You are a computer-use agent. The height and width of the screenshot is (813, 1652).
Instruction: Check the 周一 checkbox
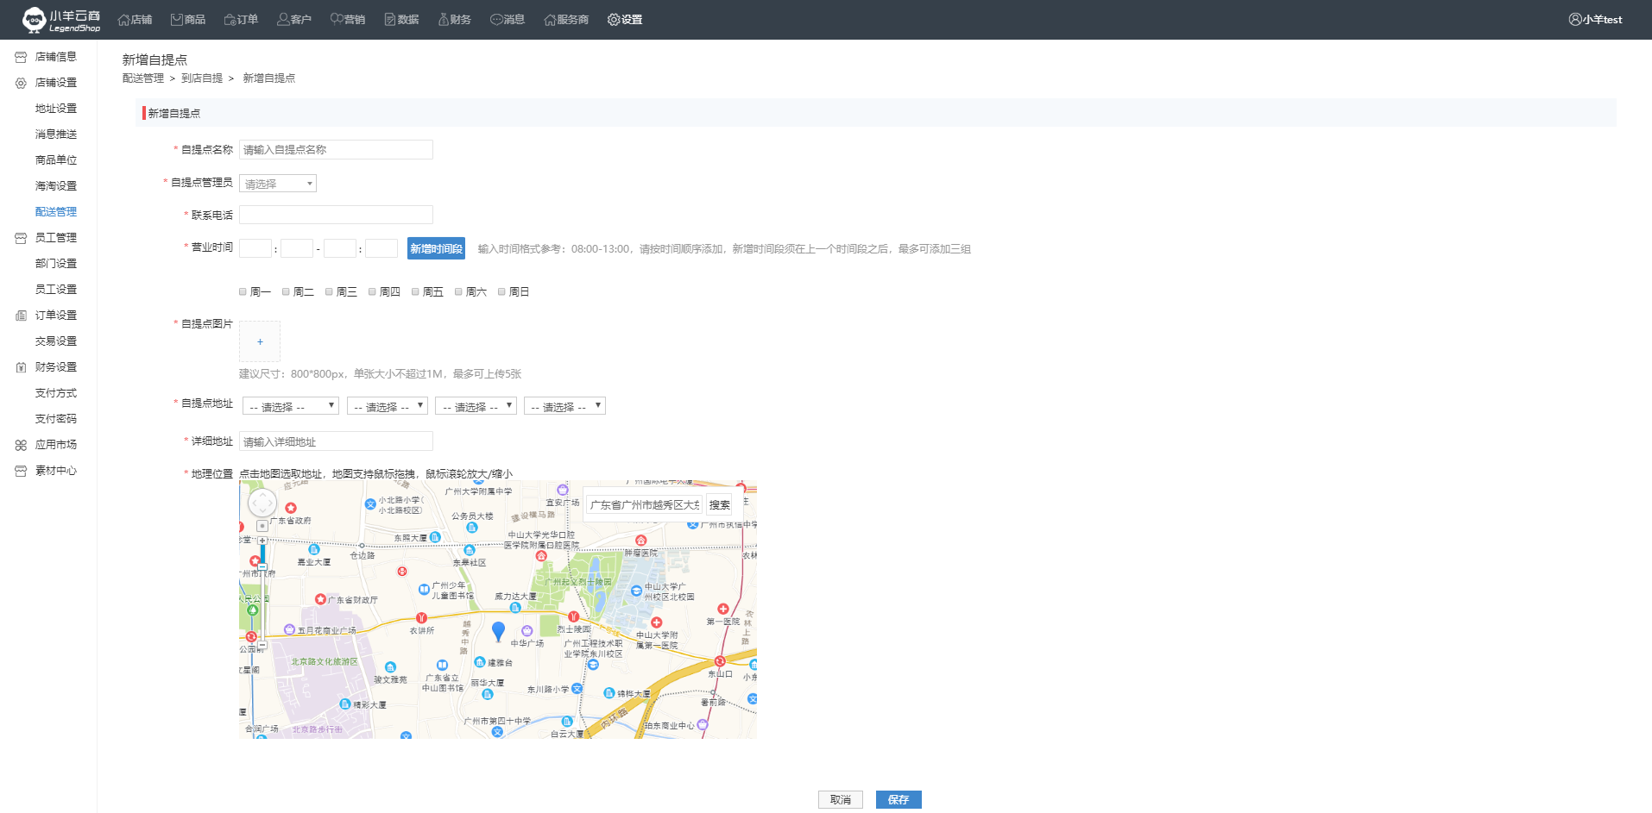pyautogui.click(x=243, y=292)
